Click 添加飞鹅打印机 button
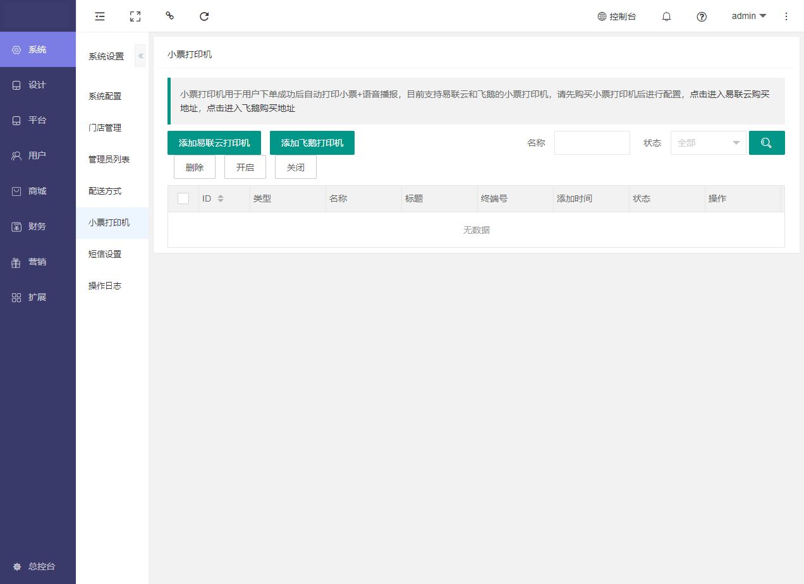Image resolution: width=804 pixels, height=584 pixels. pos(312,143)
